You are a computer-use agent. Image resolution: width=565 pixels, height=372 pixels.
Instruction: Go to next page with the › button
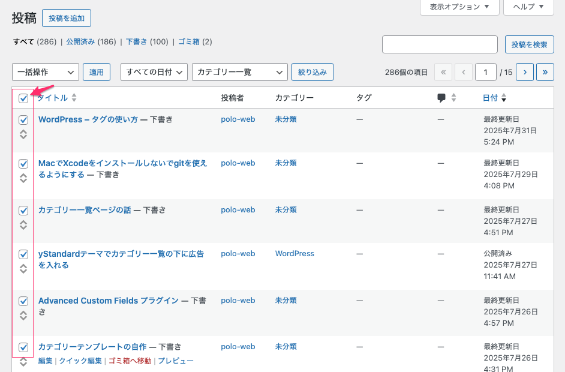pyautogui.click(x=525, y=72)
